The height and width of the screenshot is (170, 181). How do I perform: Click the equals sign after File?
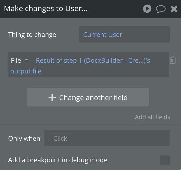point(26,61)
